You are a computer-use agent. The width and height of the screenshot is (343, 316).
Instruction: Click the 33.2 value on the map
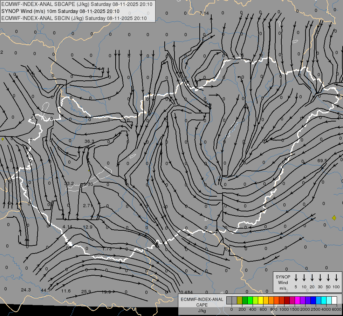[69, 183]
